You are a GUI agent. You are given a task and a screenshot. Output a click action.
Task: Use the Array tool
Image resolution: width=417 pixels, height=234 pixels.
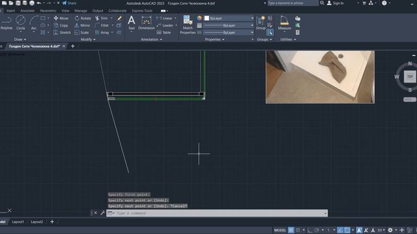point(102,32)
